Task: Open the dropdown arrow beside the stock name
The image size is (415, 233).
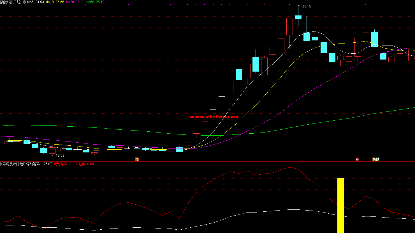Action: (24, 2)
